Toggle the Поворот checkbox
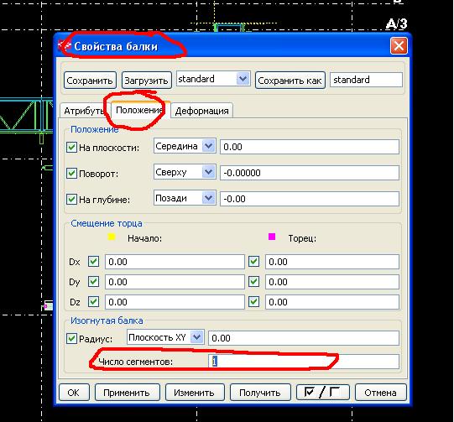This screenshot has height=422, width=454. click(x=71, y=174)
